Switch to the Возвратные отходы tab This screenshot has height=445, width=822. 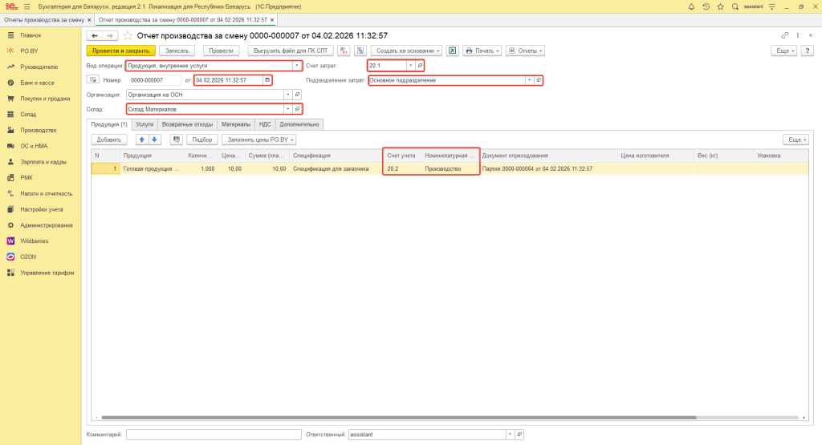187,124
